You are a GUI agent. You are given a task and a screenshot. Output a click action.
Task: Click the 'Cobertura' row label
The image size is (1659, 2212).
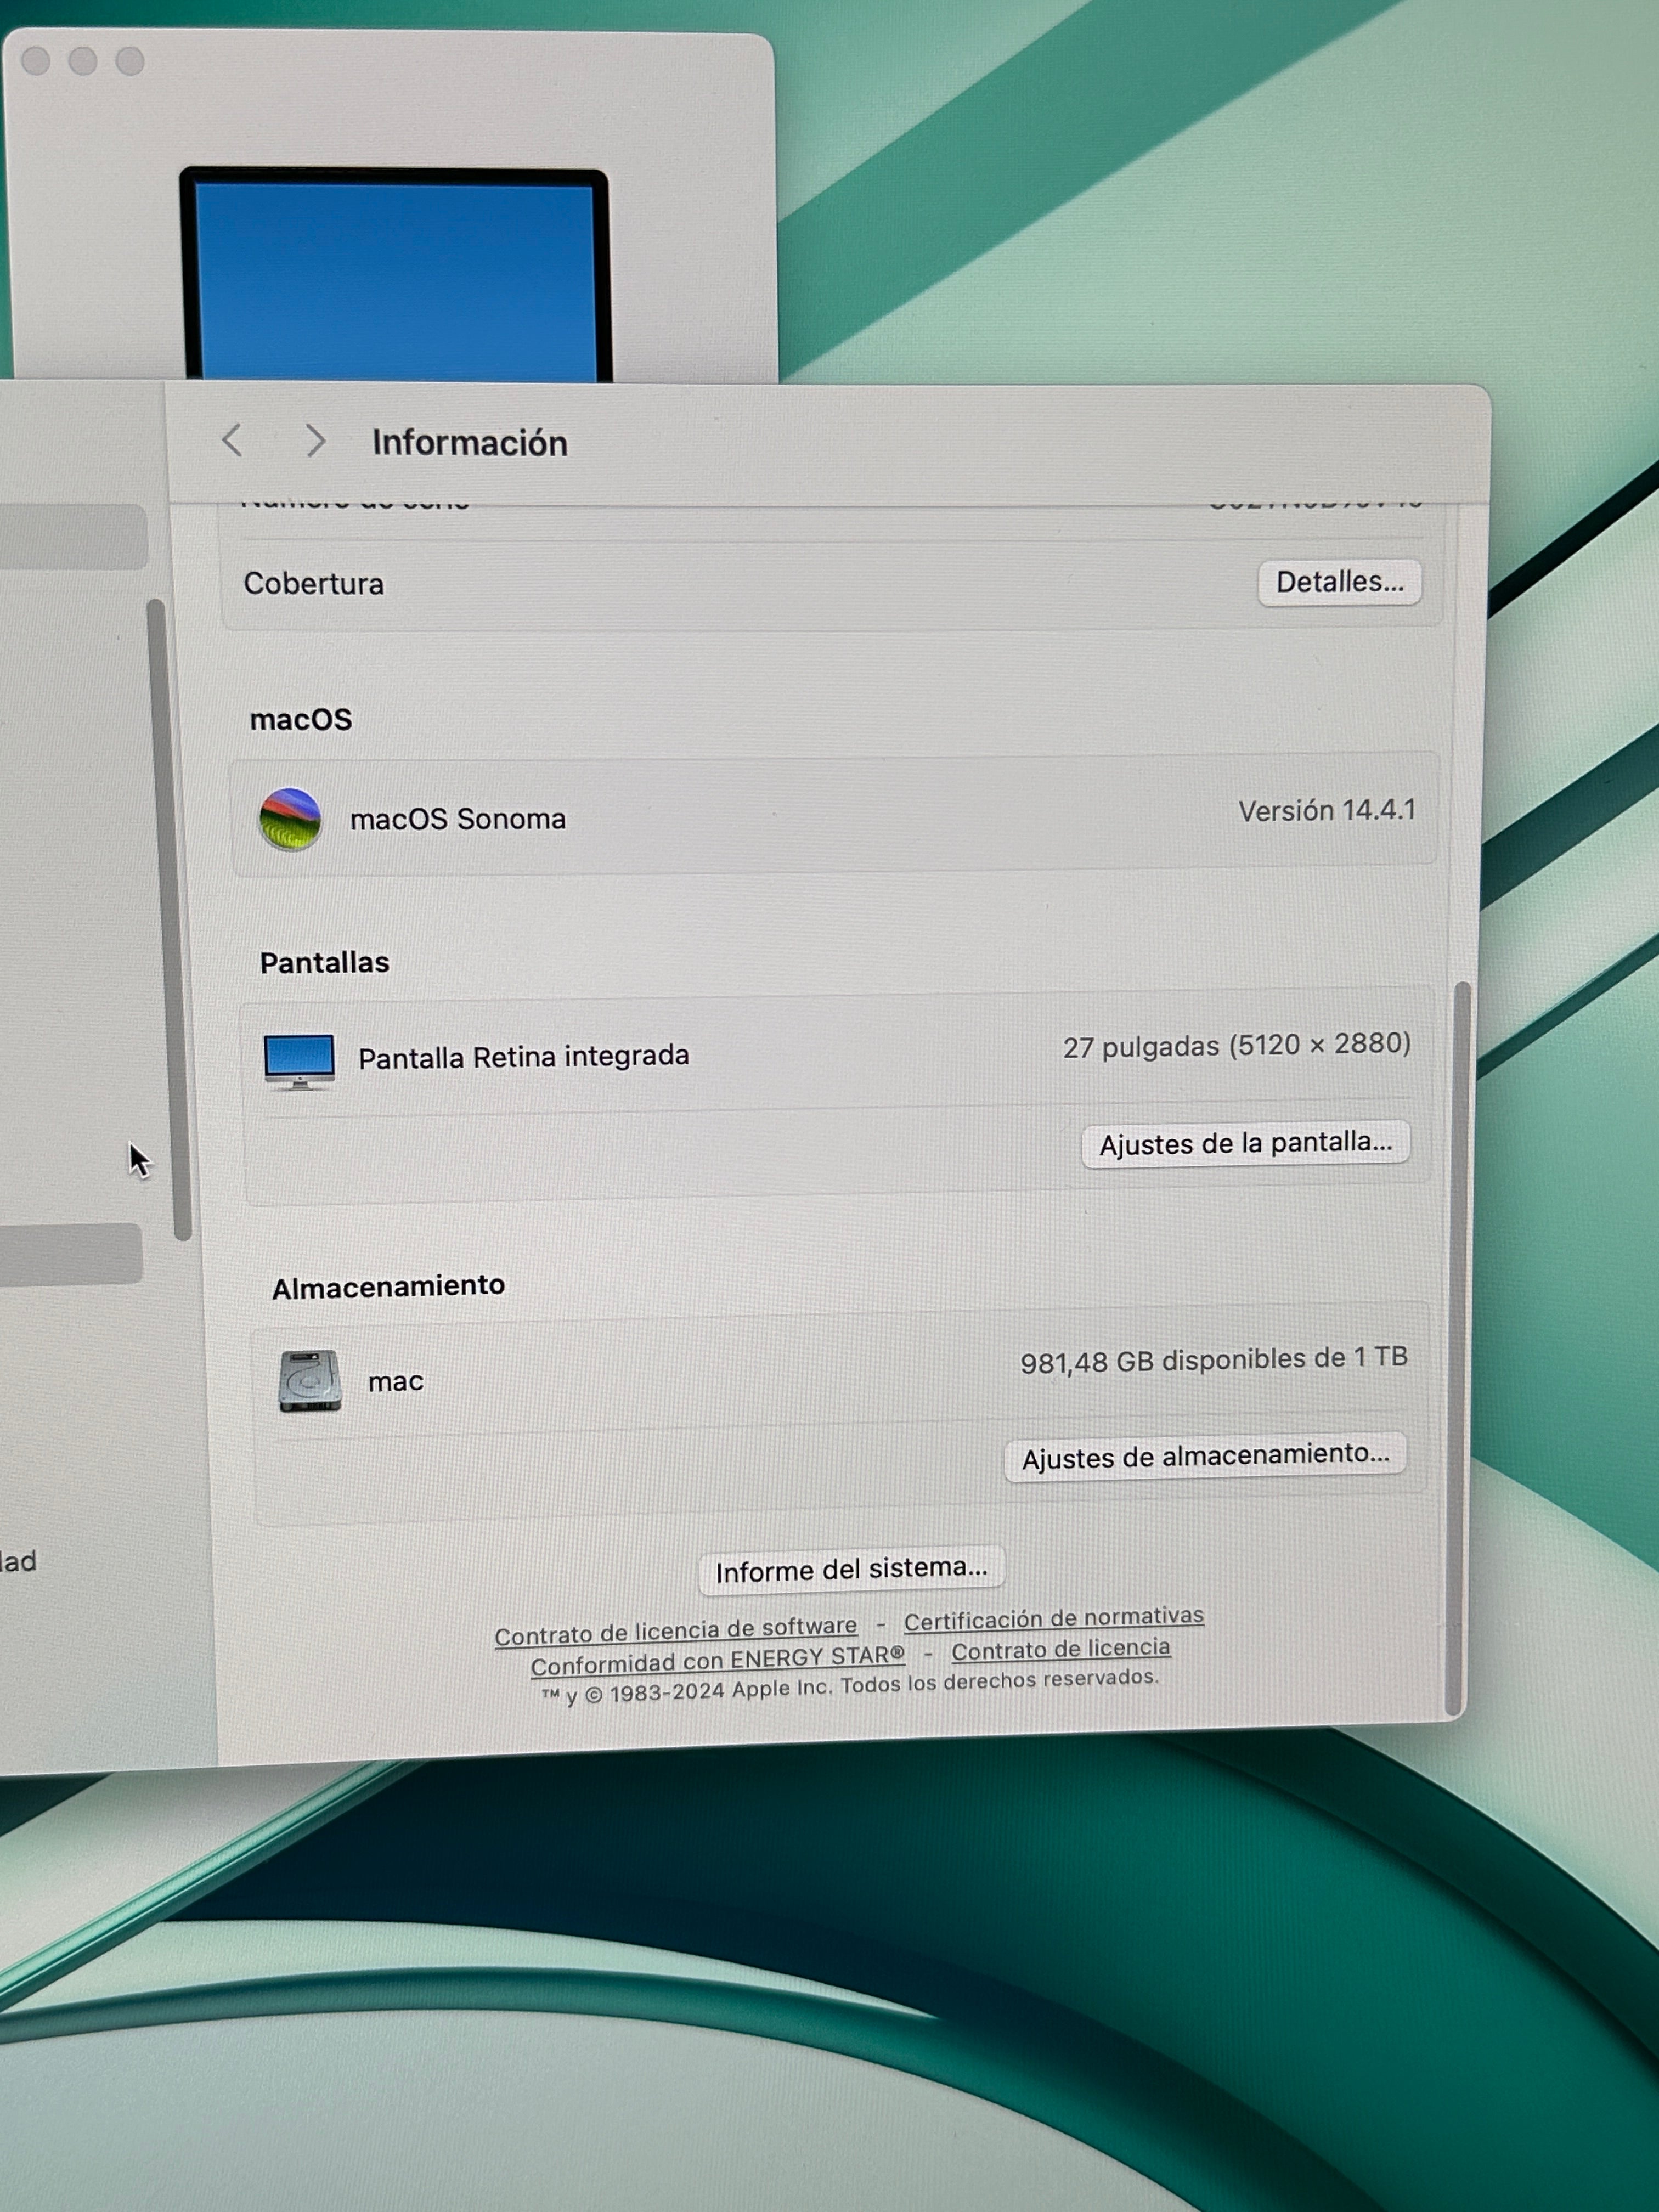click(x=314, y=583)
